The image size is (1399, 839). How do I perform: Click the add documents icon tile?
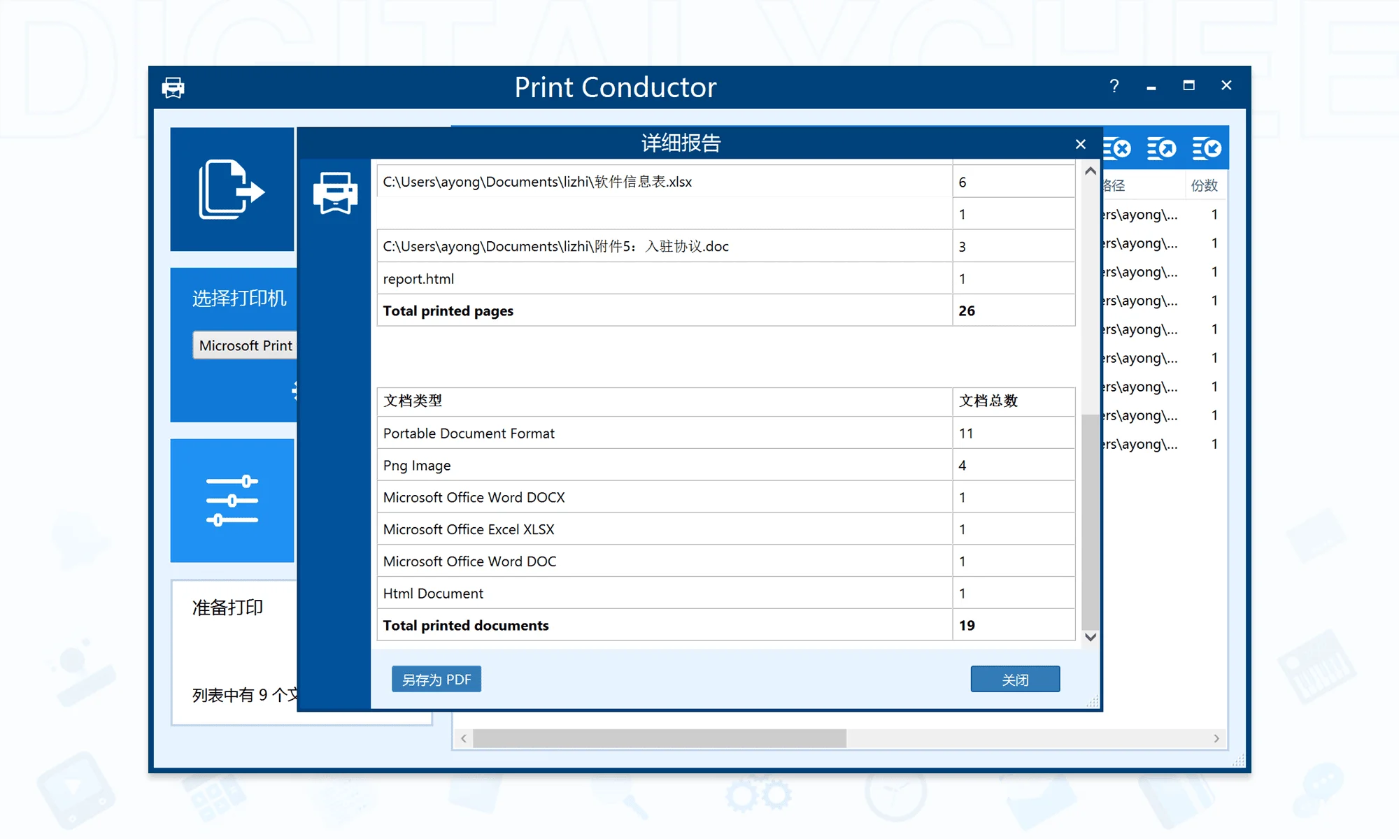click(x=232, y=189)
